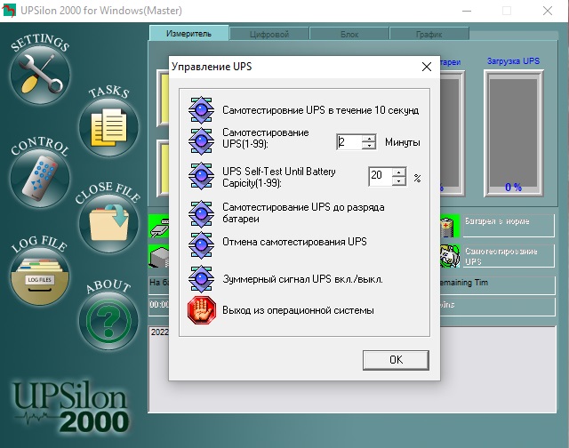Open the Settings wrench-and-screwdriver icon
569x448 pixels.
coord(40,75)
